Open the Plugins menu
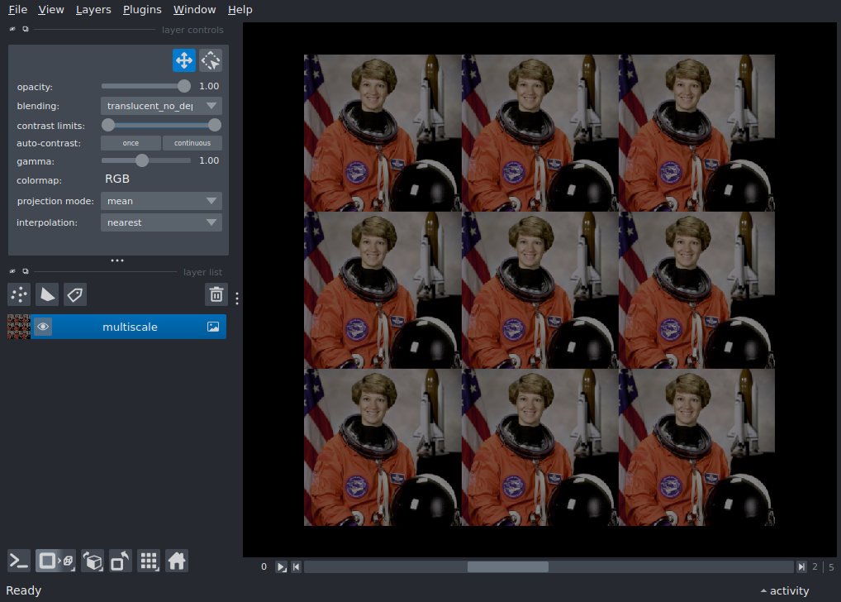 point(141,9)
